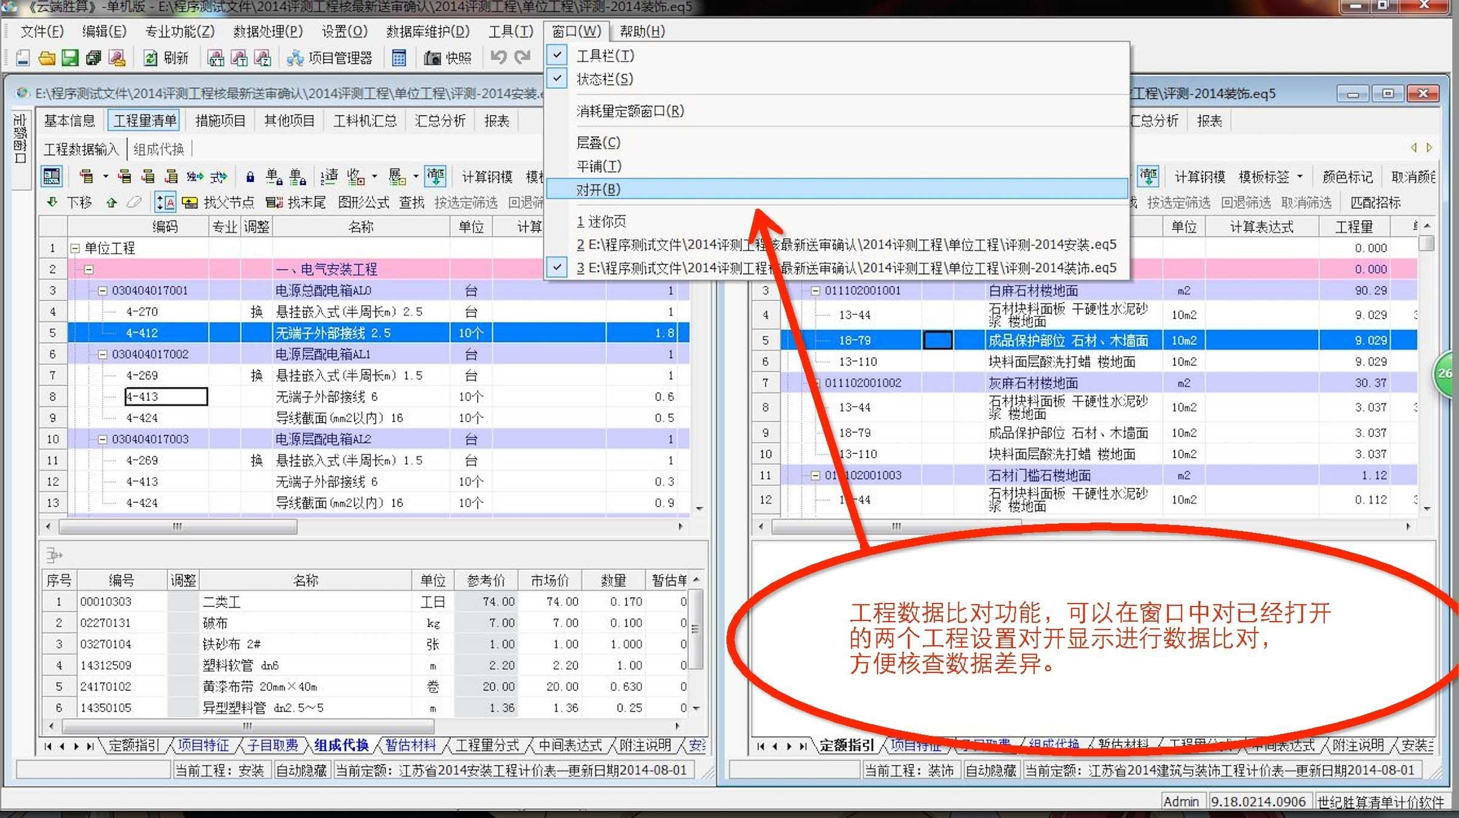Save project using the green disk icon
1459x818 pixels.
tap(70, 58)
